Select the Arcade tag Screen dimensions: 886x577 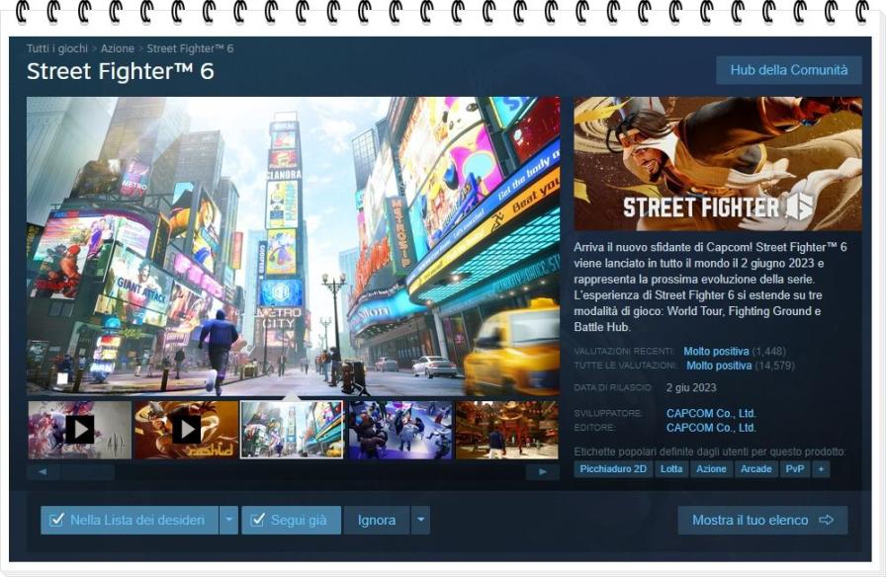tap(756, 469)
